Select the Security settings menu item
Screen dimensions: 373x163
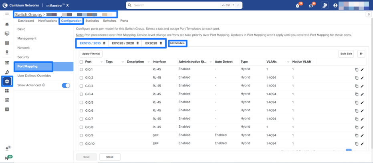(x=23, y=57)
